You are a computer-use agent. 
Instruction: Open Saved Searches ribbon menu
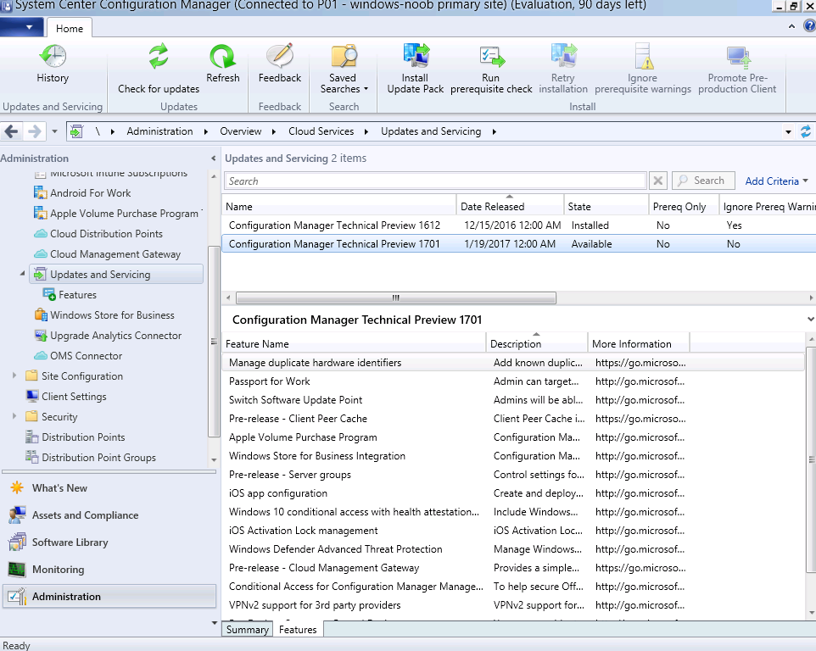(343, 69)
